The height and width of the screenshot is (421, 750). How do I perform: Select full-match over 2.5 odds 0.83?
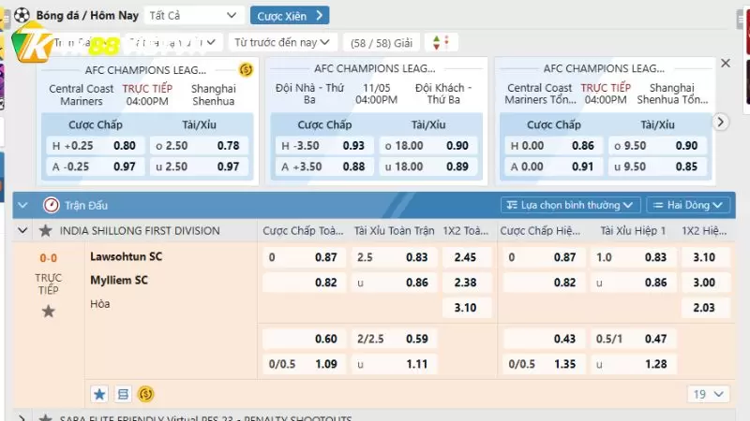coord(394,257)
